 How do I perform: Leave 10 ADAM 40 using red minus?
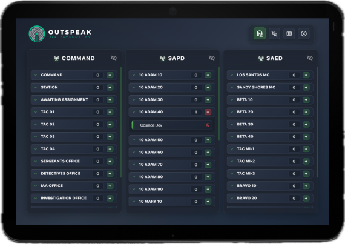coord(208,112)
